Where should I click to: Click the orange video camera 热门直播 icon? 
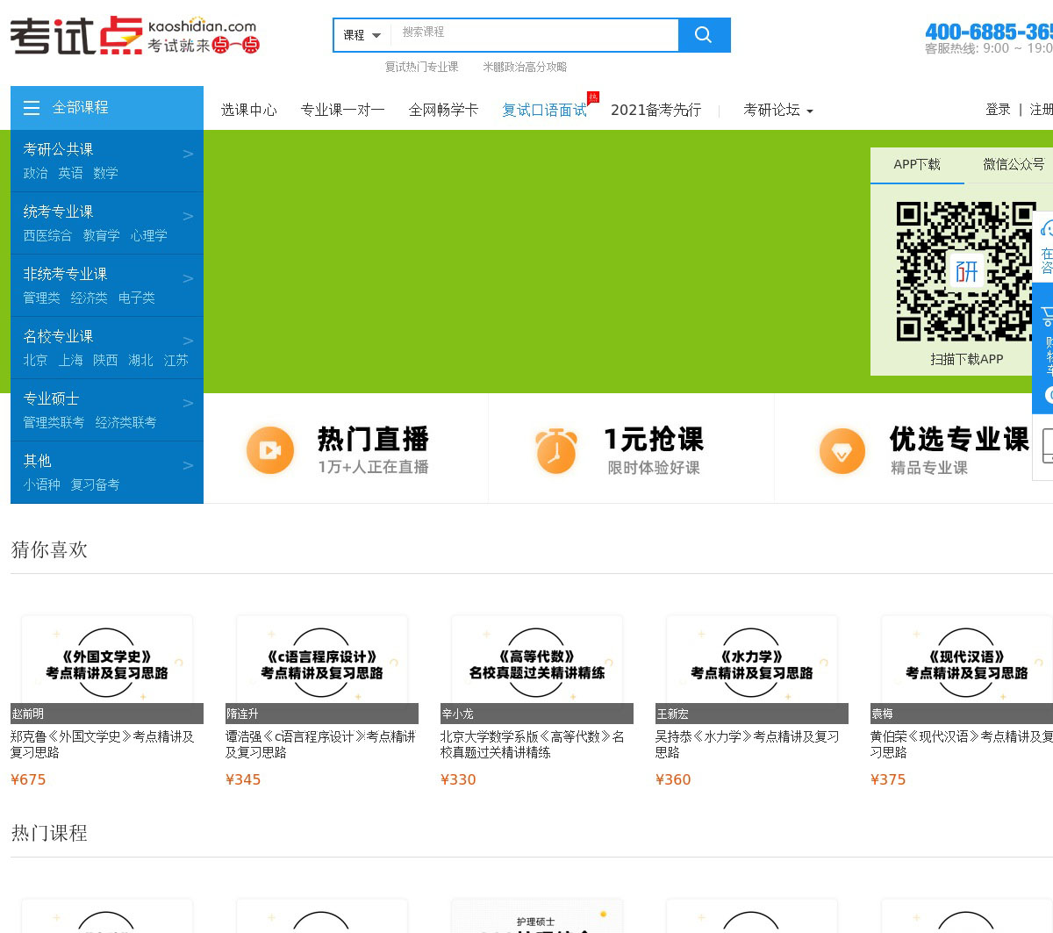[270, 450]
